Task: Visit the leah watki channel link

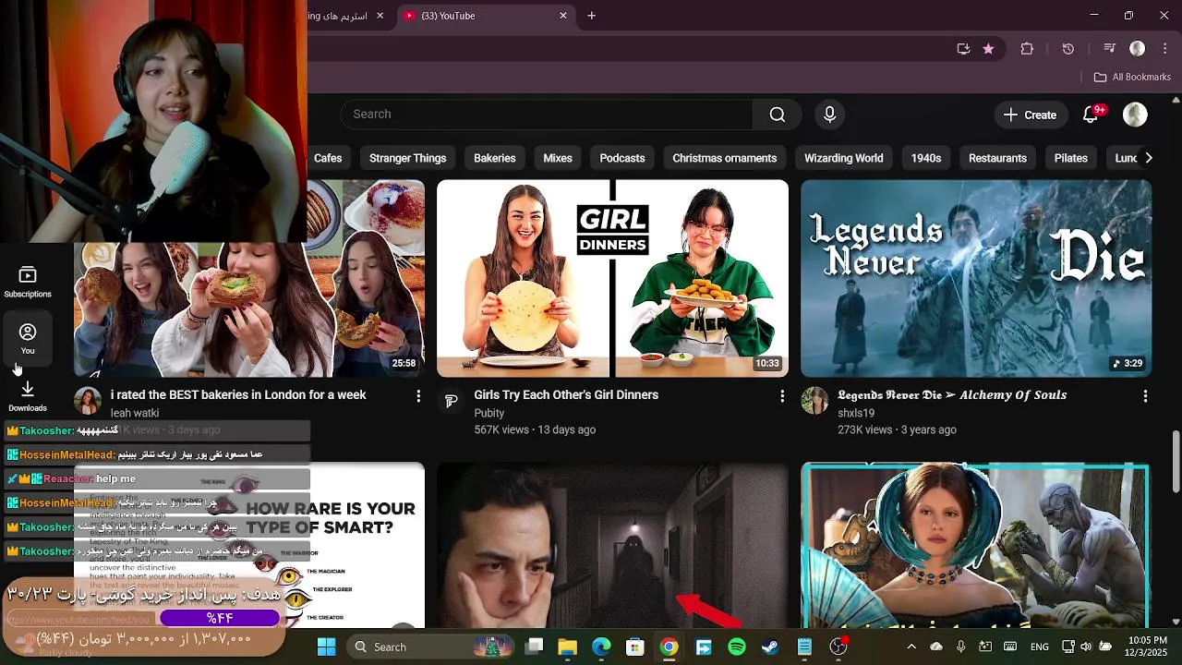Action: [x=135, y=413]
